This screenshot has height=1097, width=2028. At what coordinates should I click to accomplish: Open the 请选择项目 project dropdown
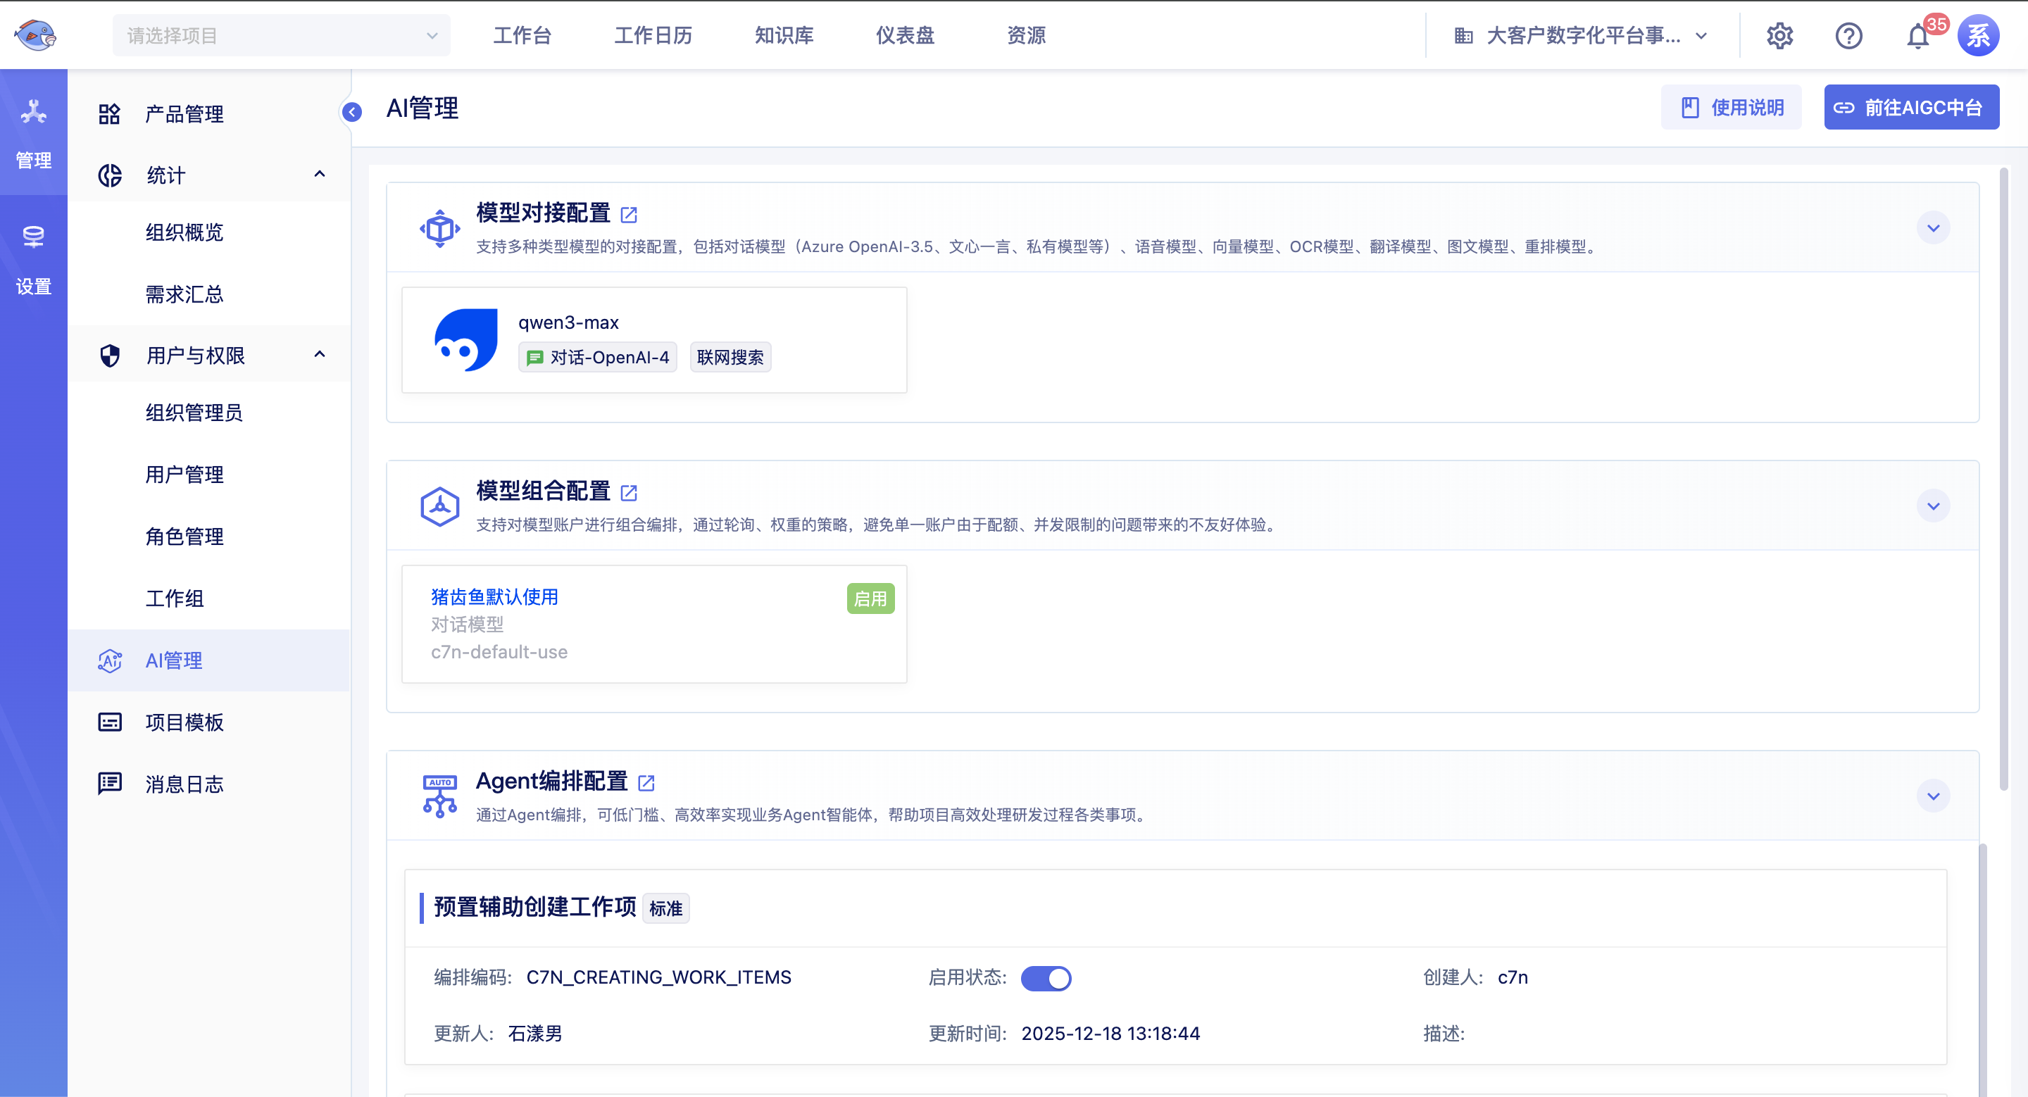point(281,35)
